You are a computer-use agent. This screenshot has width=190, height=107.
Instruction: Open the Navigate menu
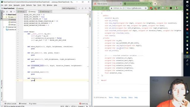tap(17, 5)
